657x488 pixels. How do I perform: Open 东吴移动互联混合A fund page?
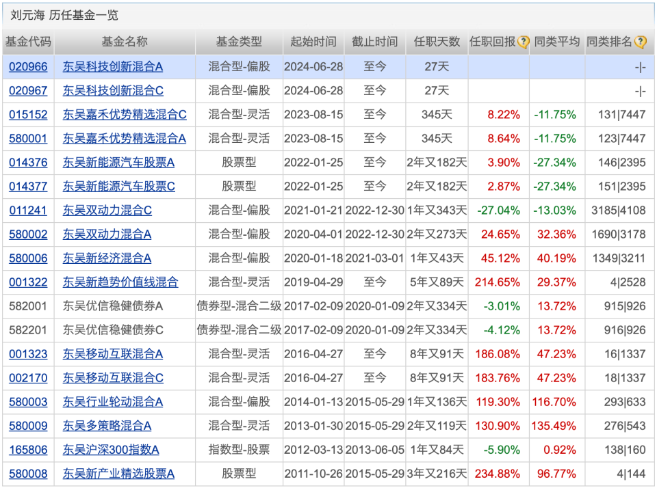(x=113, y=354)
